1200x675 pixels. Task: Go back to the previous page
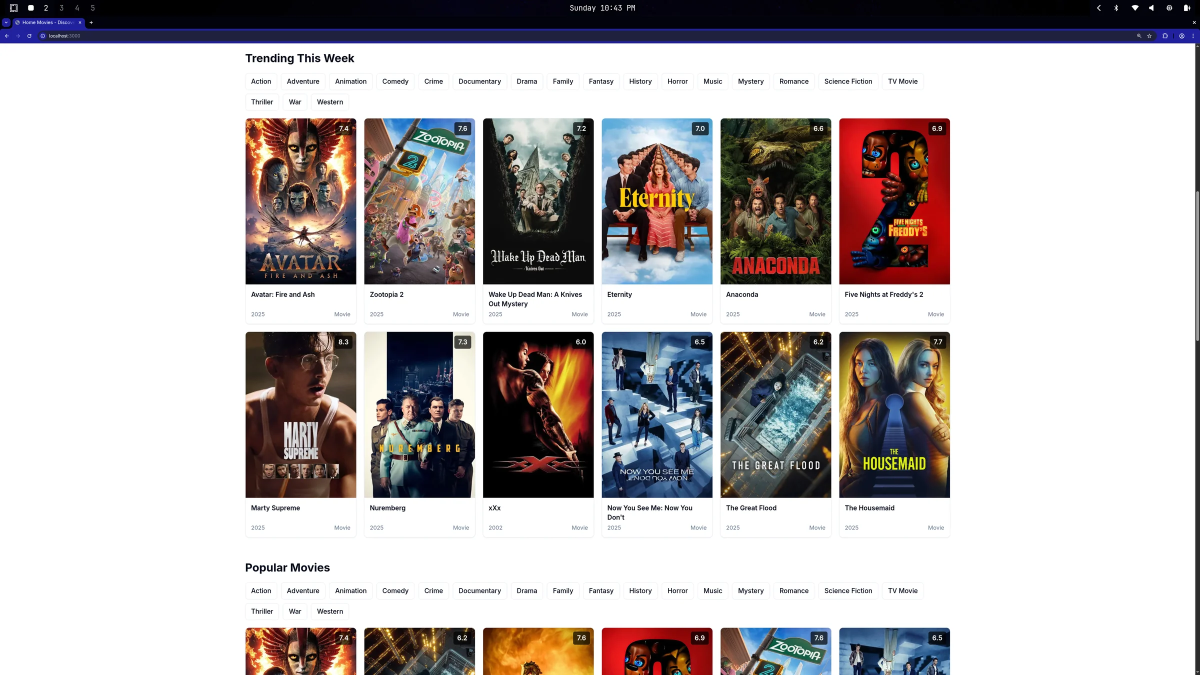[x=7, y=36]
